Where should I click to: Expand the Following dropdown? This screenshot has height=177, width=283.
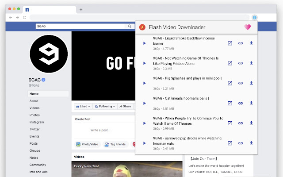point(107,106)
